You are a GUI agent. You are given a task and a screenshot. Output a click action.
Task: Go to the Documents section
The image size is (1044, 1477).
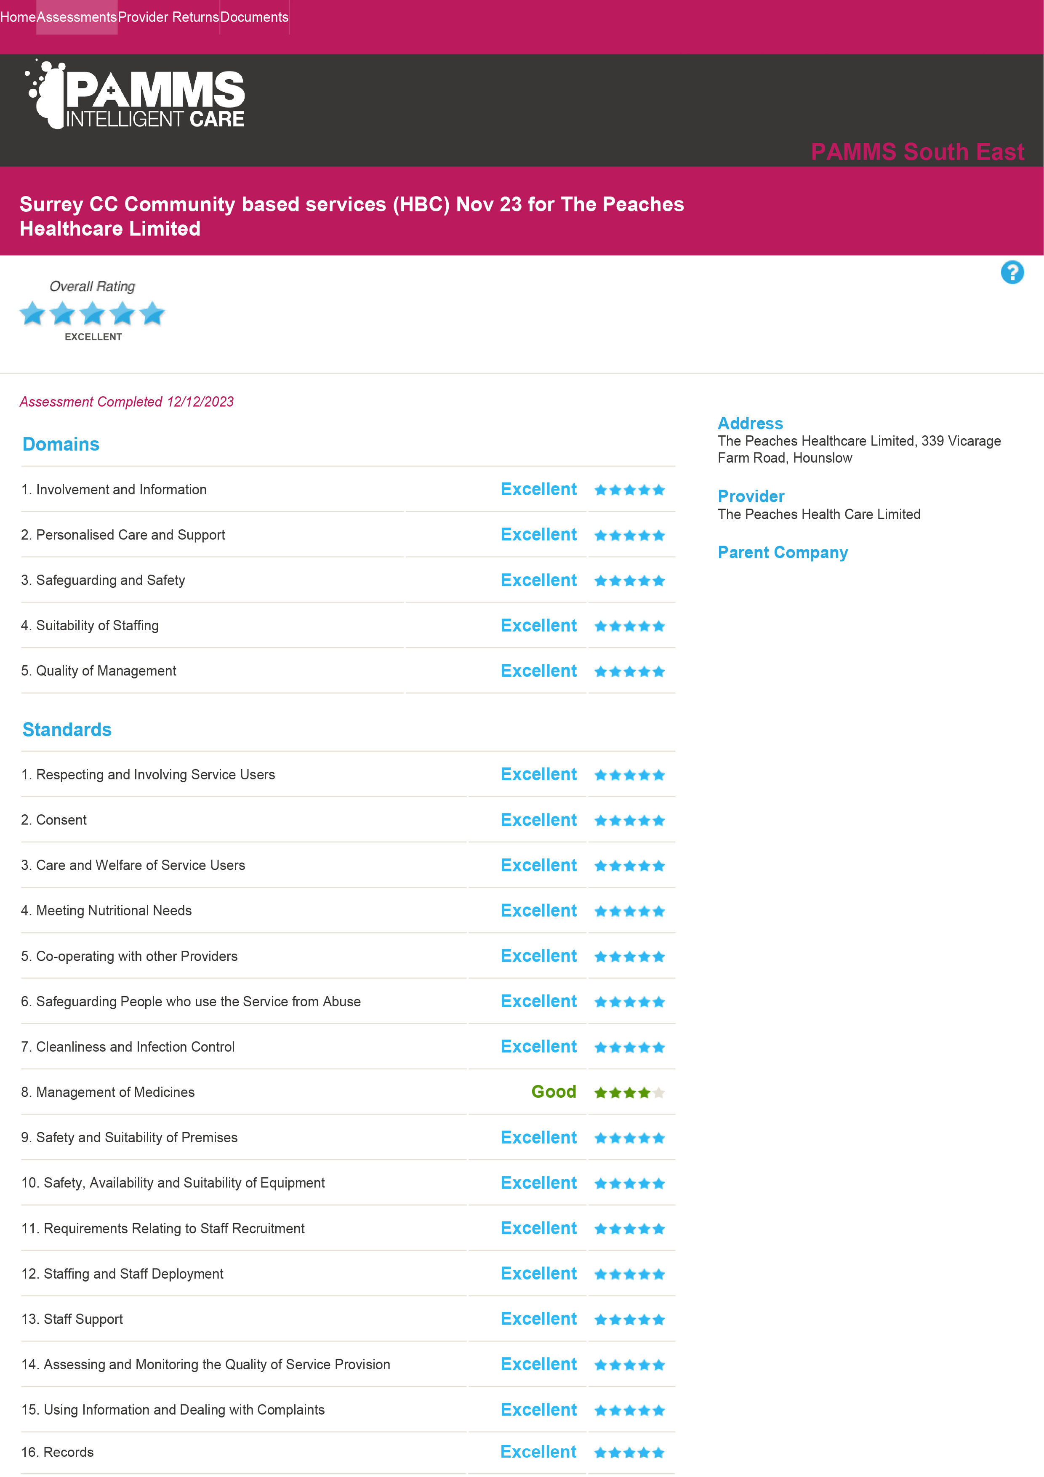point(255,17)
